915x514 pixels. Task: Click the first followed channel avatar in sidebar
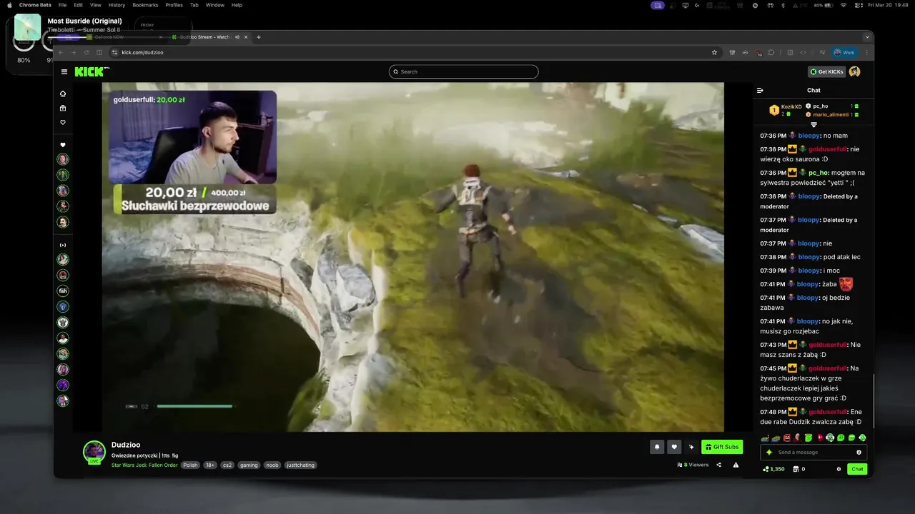point(63,159)
